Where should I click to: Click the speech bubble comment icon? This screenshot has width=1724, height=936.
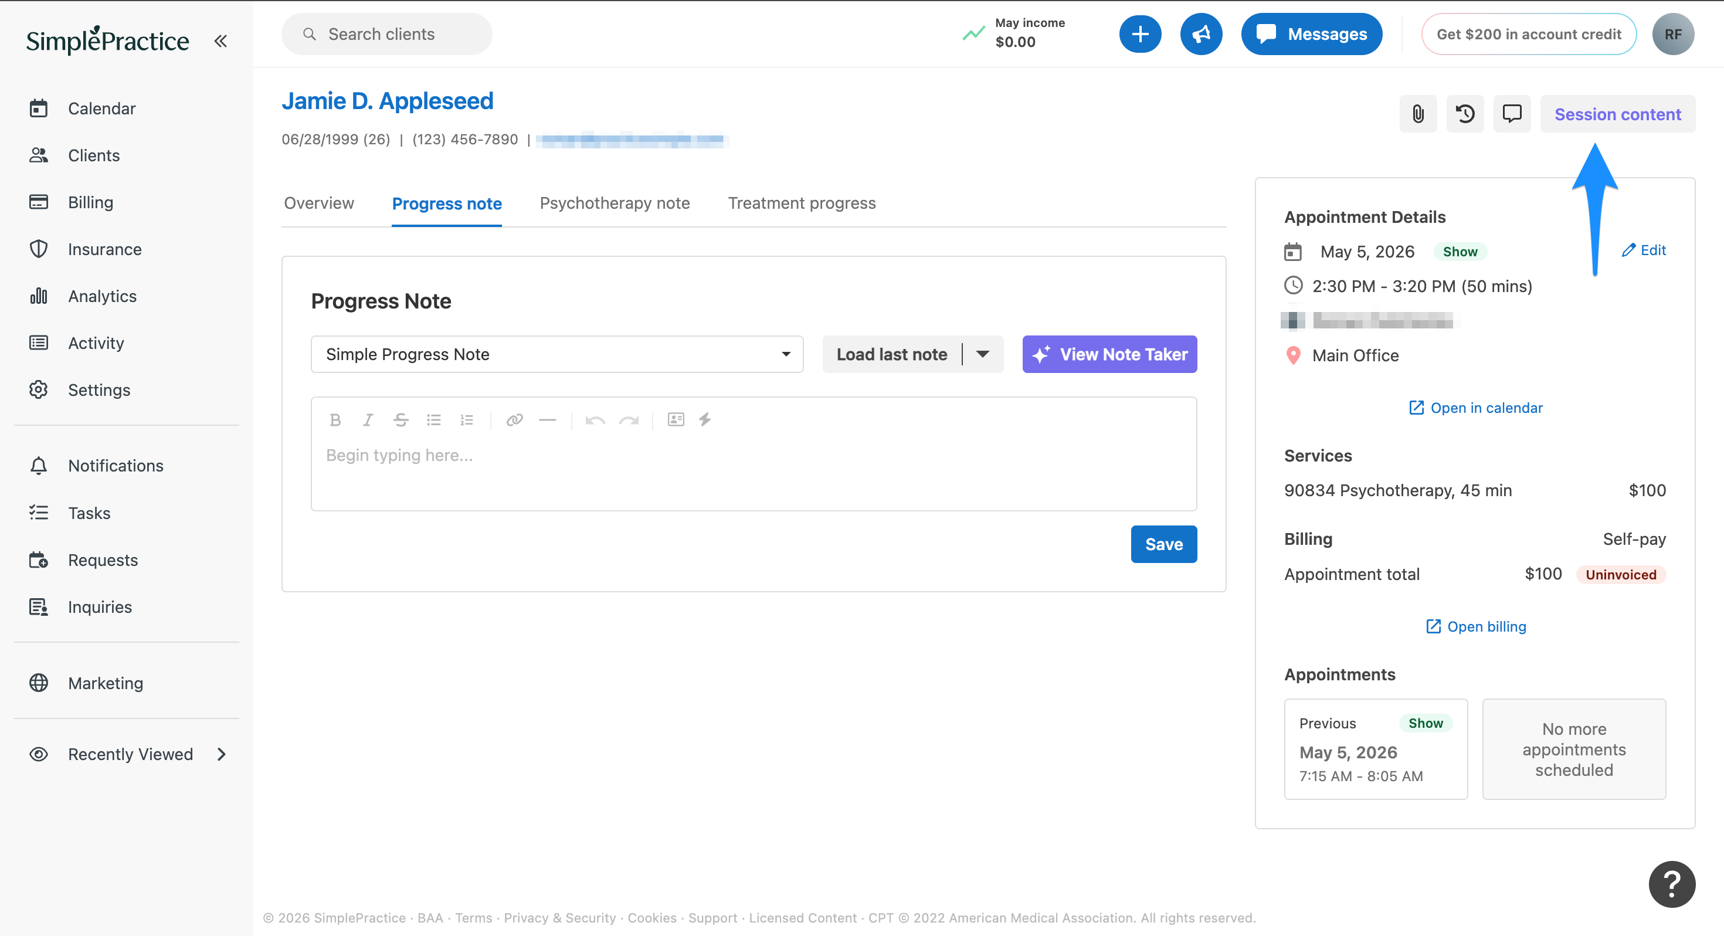point(1512,114)
